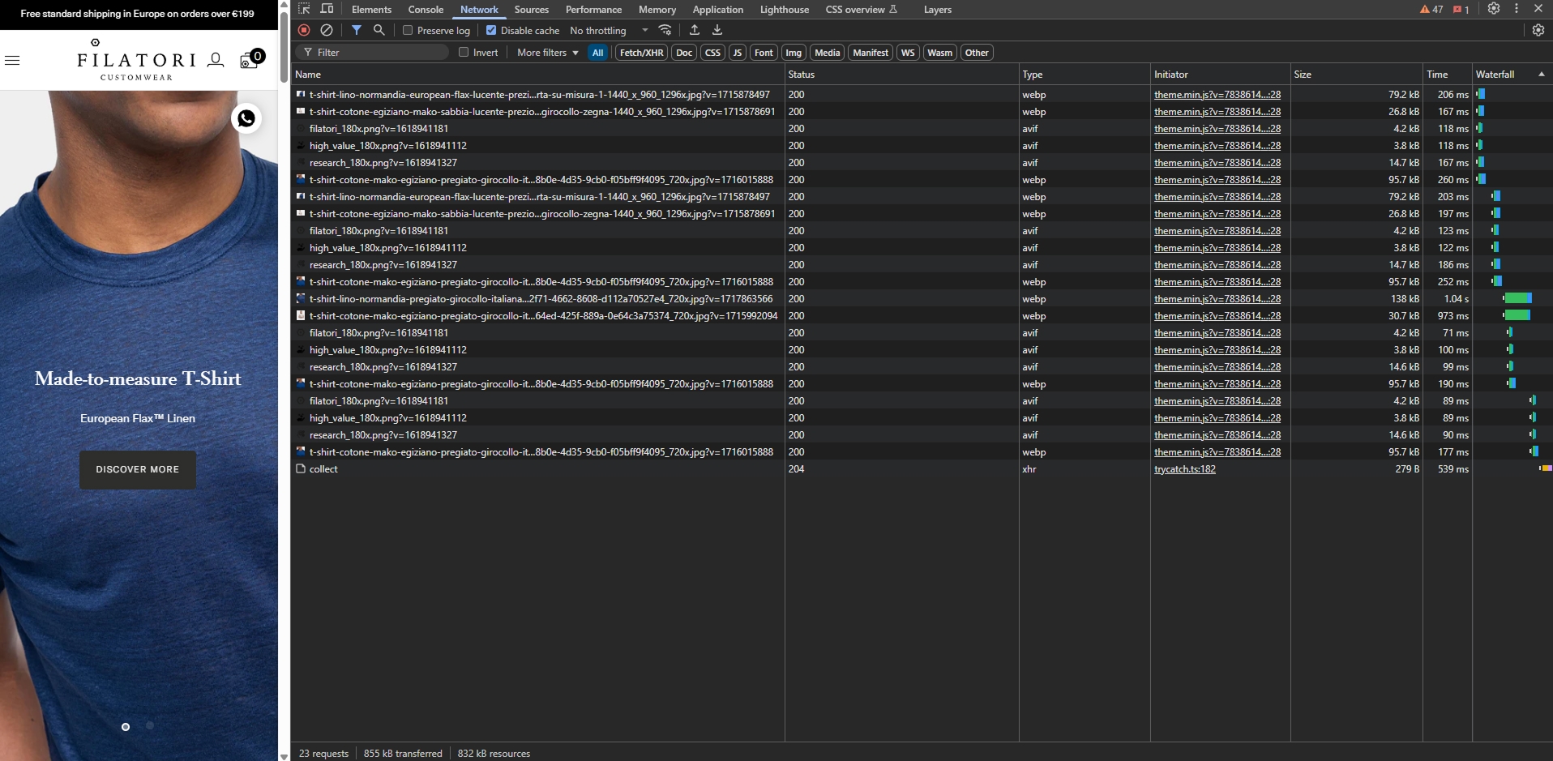The height and width of the screenshot is (761, 1553).
Task: Switch to the Console tab
Action: [426, 9]
